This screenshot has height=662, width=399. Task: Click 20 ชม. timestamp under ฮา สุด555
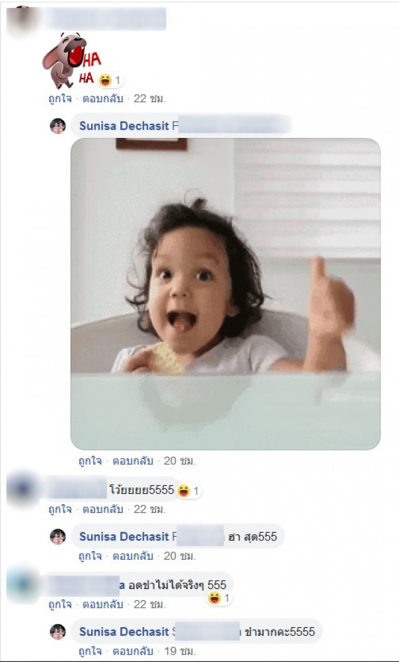click(x=180, y=556)
